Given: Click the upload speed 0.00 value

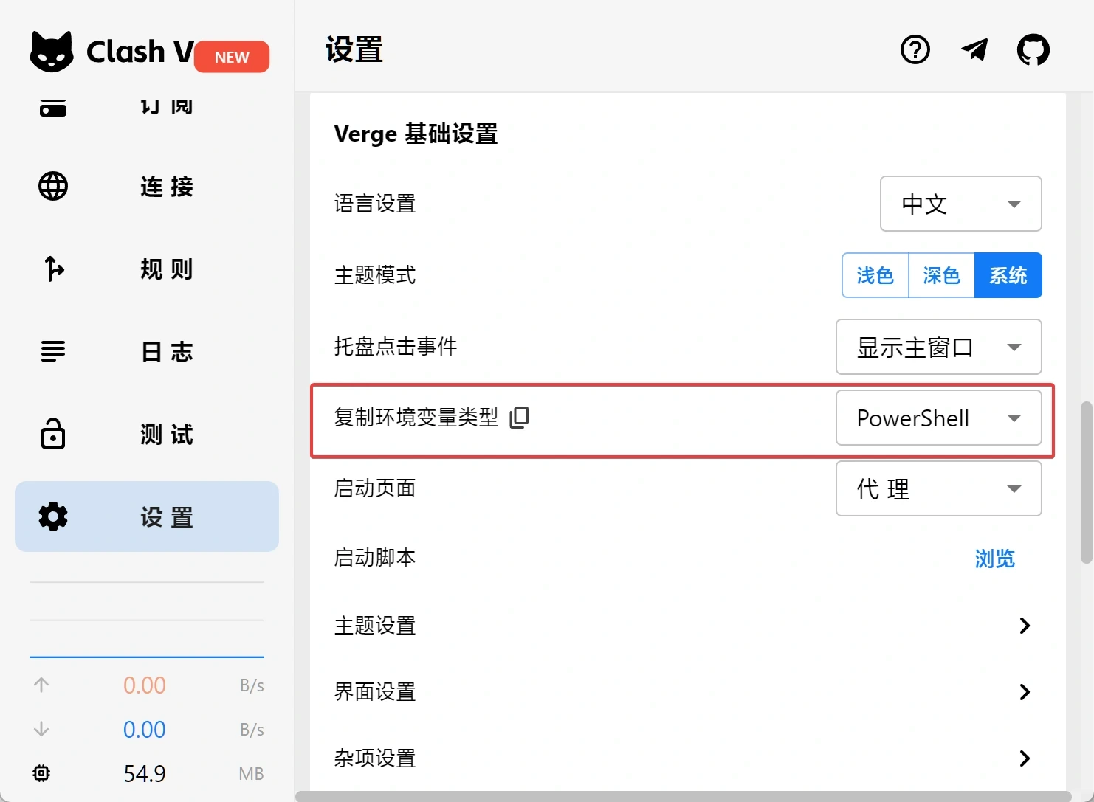Looking at the screenshot, I should coord(145,685).
